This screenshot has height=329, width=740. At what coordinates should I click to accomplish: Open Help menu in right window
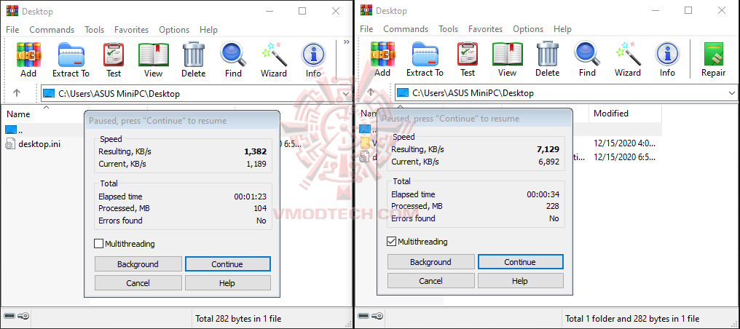(x=562, y=29)
